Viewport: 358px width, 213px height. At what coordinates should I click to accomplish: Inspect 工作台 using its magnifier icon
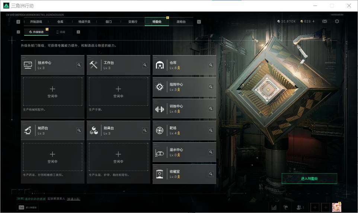click(x=145, y=65)
